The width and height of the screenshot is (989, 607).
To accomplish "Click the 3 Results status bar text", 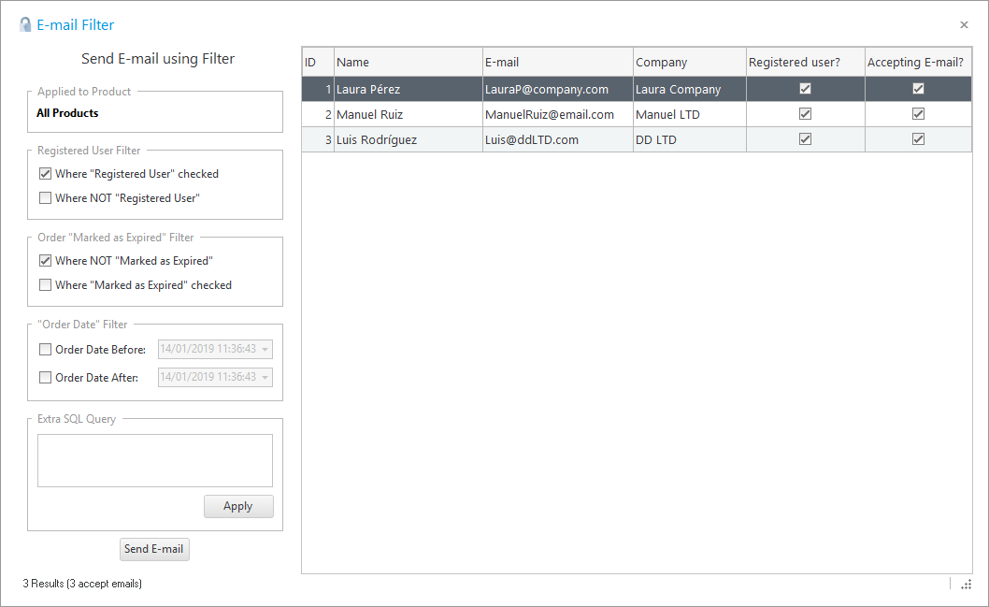I will (x=82, y=584).
